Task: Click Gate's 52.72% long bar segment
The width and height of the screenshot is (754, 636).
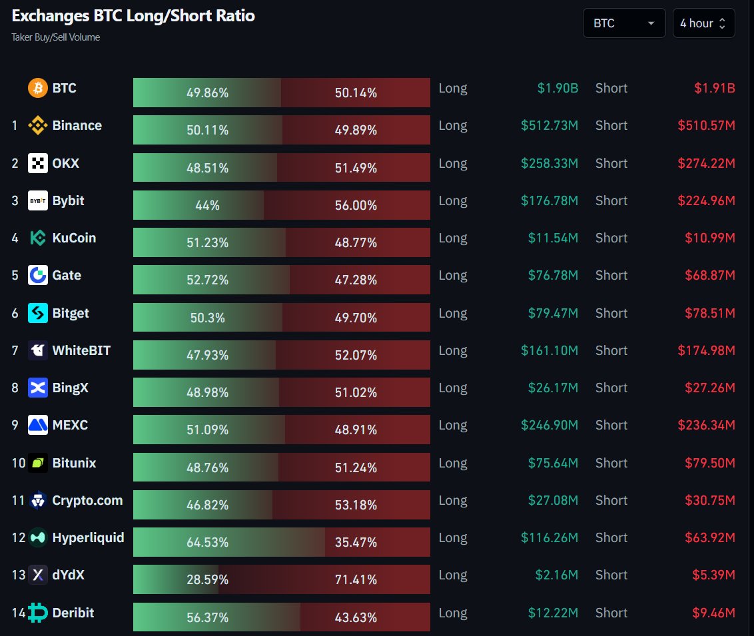Action: [212, 280]
